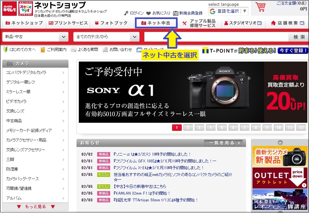Select banner slide 12 indicator
Screen dimensions: 309x213
301,128
